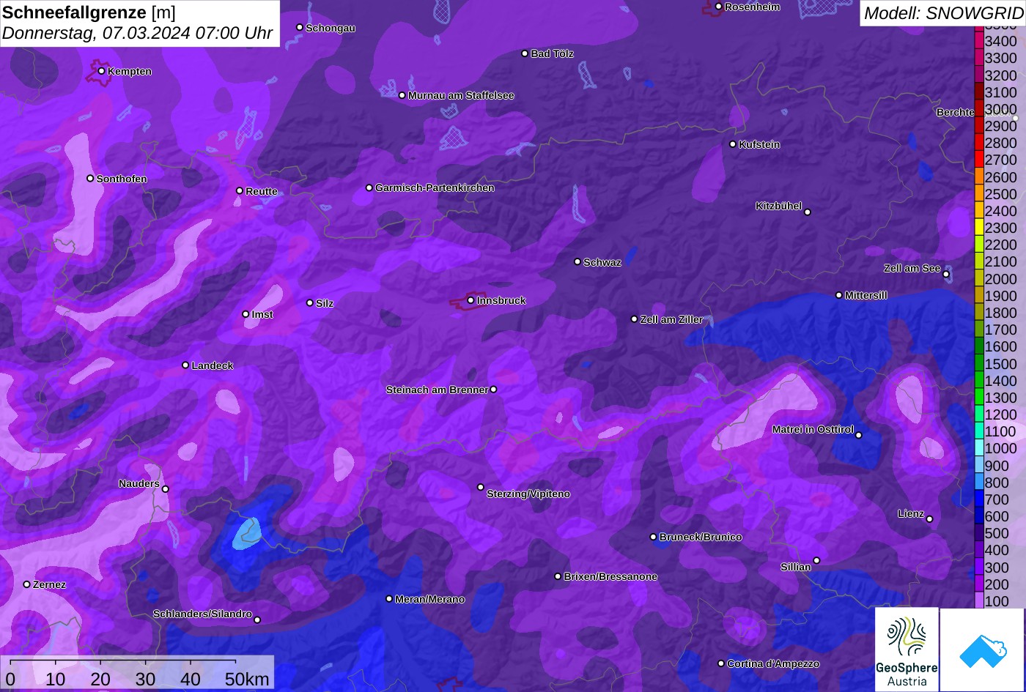This screenshot has height=692, width=1026.
Task: Click the Bad Tölz location dot
Action: pos(525,53)
